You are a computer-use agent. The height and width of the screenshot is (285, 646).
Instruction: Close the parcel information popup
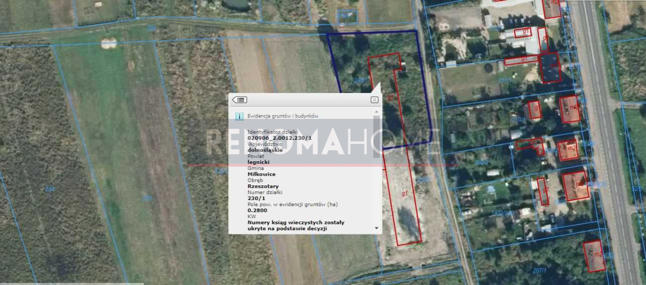coord(374,100)
